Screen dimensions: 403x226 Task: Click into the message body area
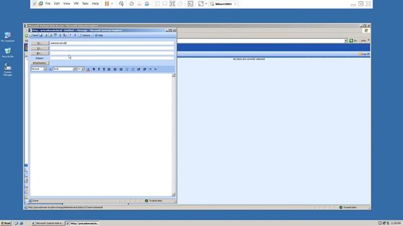click(101, 135)
